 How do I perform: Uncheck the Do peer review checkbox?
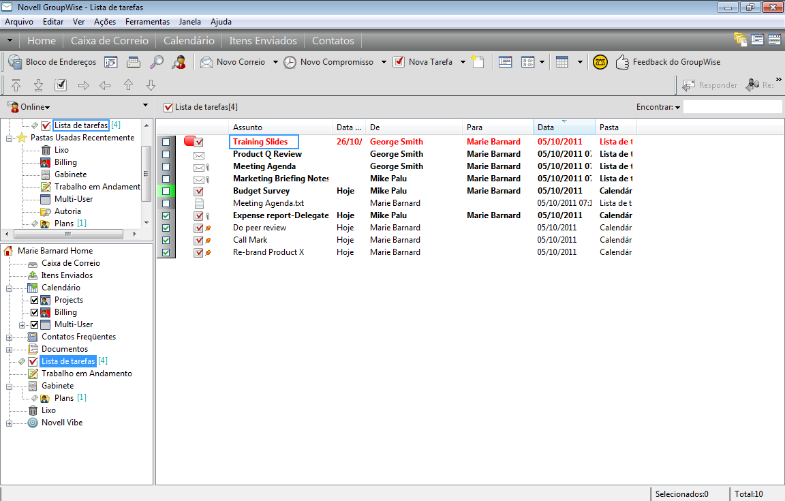(166, 228)
